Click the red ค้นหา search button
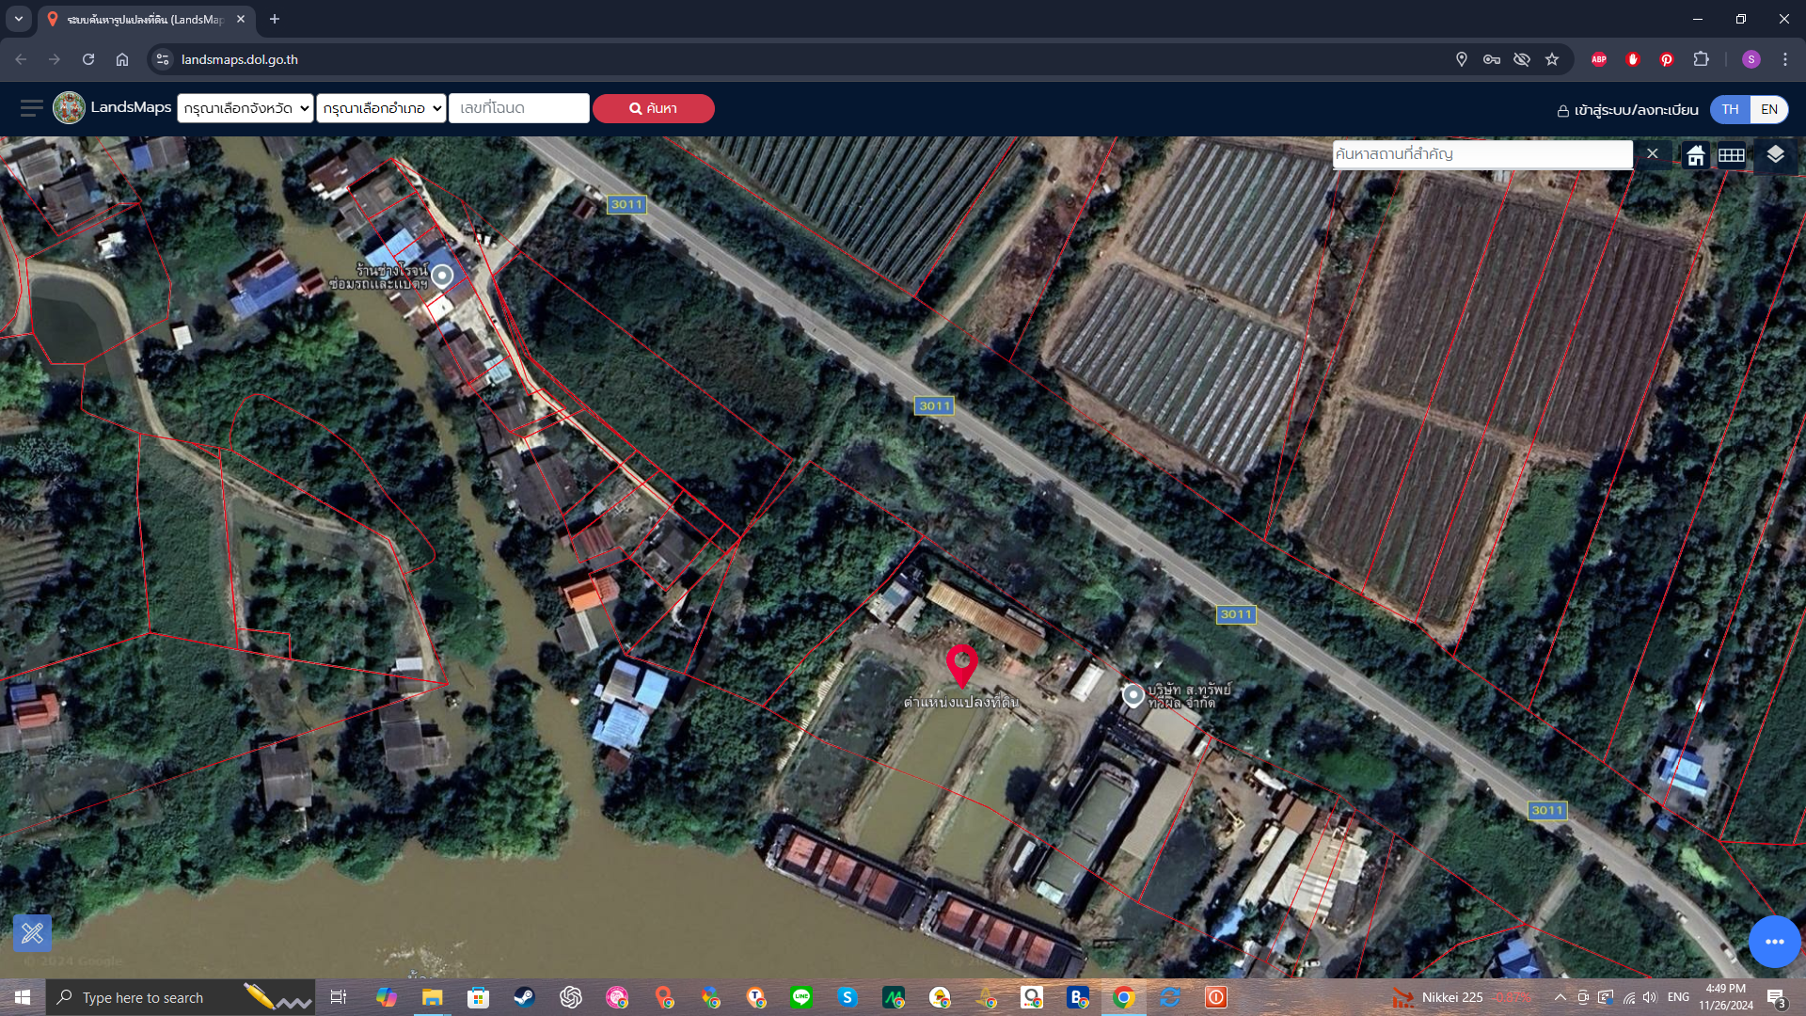The height and width of the screenshot is (1016, 1806). pos(653,108)
